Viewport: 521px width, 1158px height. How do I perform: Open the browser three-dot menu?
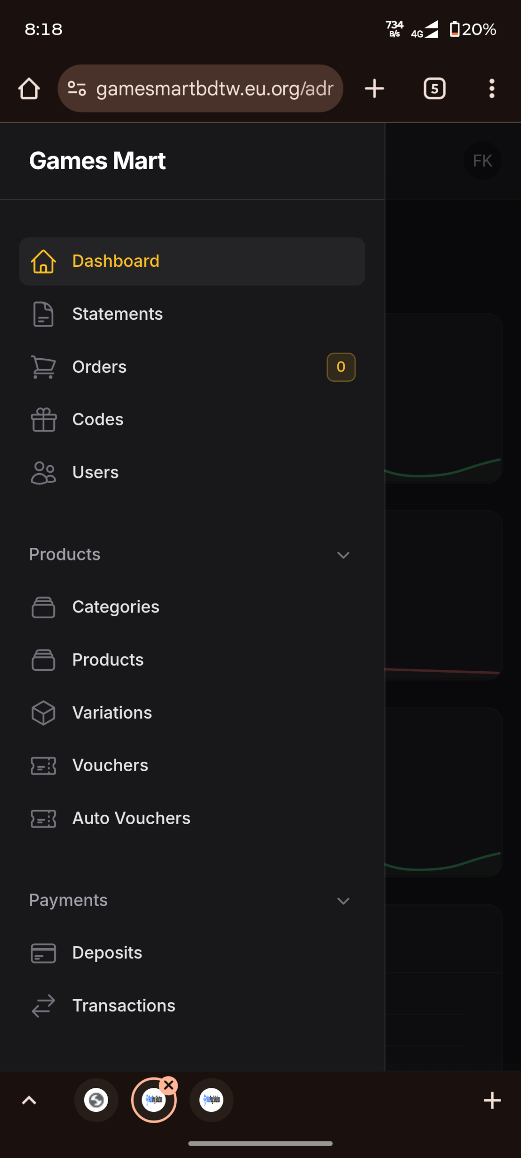(492, 89)
